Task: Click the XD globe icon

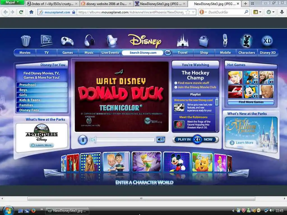Action: click(267, 41)
